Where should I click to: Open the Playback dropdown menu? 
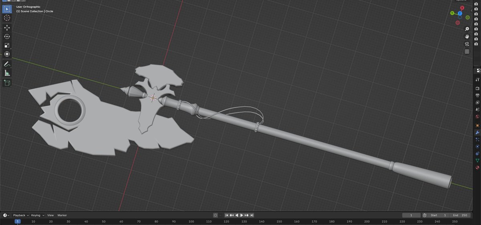pyautogui.click(x=21, y=215)
